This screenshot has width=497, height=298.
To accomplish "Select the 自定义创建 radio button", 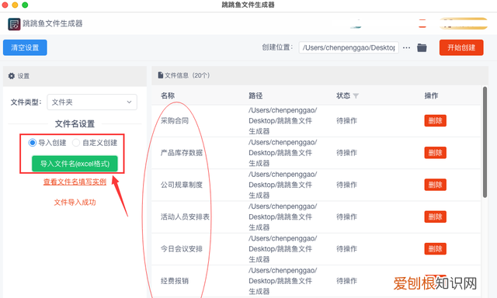I will [76, 143].
